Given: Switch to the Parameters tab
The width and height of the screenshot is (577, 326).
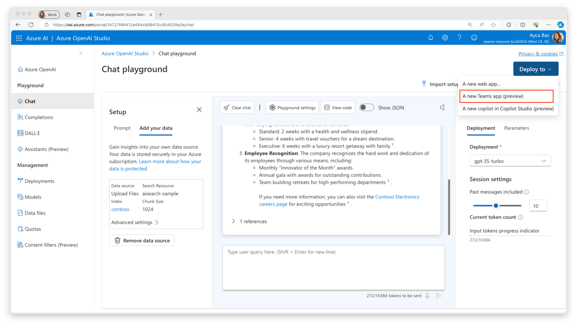Looking at the screenshot, I should [x=516, y=128].
